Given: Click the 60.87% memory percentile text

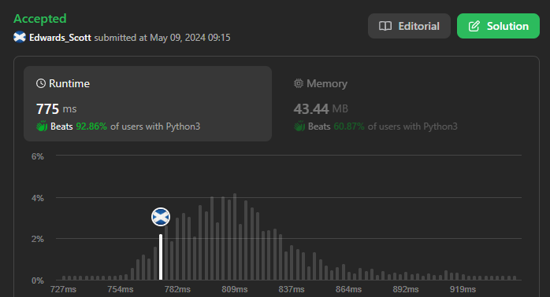Looking at the screenshot, I should (x=349, y=126).
